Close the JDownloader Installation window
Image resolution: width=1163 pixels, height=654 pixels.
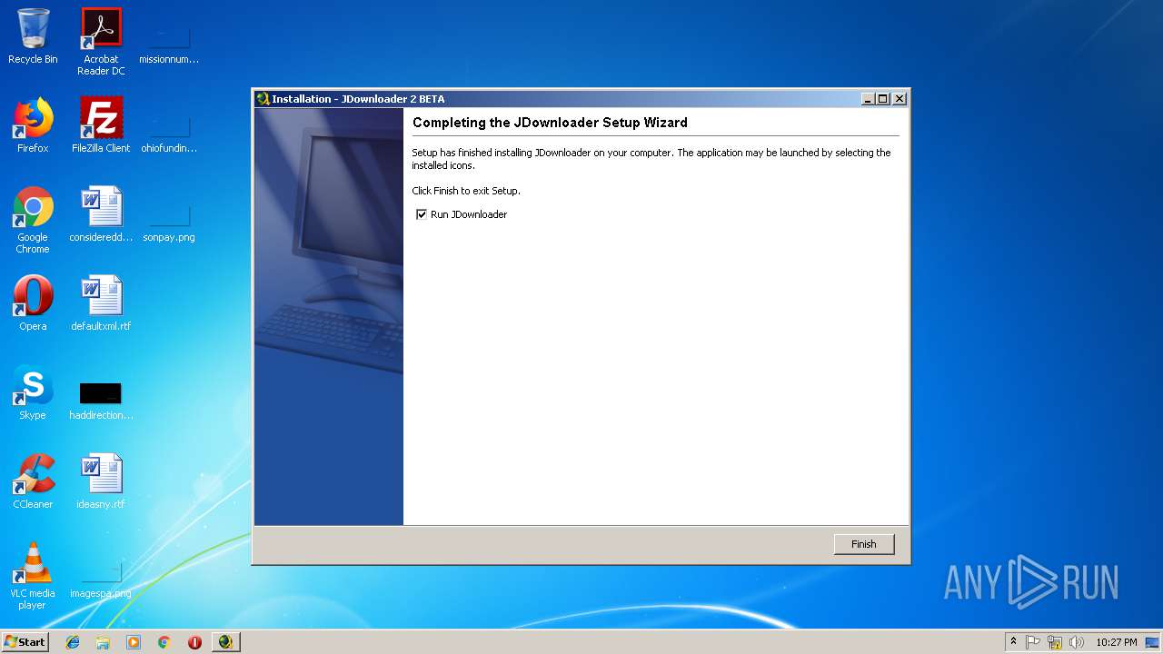[900, 99]
